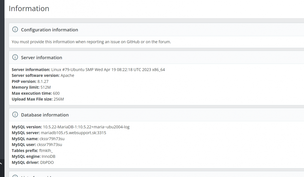The height and width of the screenshot is (177, 304).
Task: Click the Upload Max File size value
Action: click(59, 99)
